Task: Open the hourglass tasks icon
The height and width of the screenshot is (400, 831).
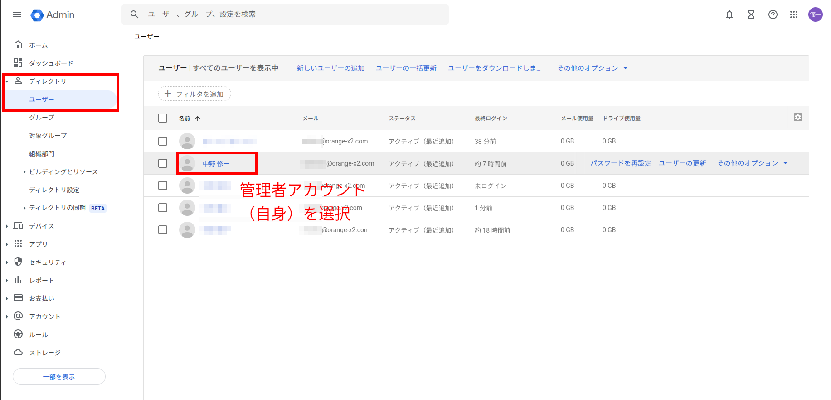Action: 751,14
